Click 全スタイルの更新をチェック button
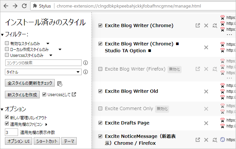This screenshot has width=236, height=149. click(30, 83)
